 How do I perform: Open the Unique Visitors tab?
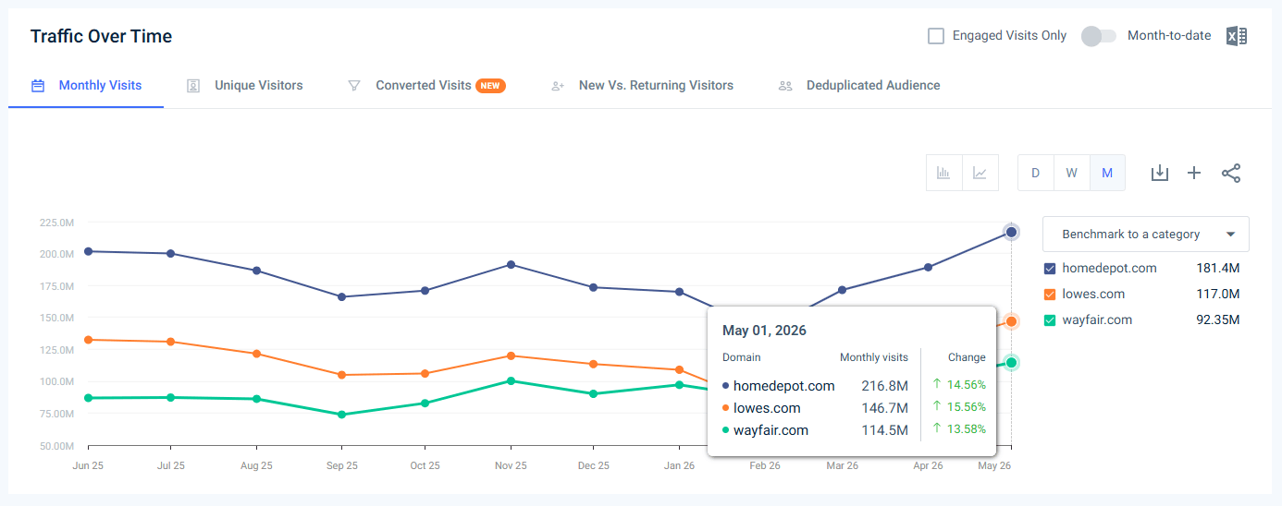click(x=245, y=86)
